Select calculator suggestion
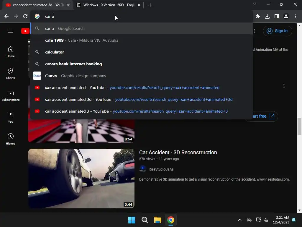The width and height of the screenshot is (302, 227). pyautogui.click(x=142, y=52)
